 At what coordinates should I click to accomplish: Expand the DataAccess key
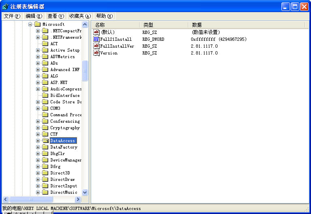click(38, 141)
